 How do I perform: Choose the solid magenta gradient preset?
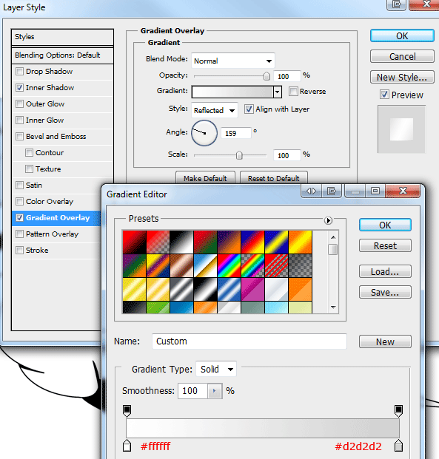pos(252,290)
